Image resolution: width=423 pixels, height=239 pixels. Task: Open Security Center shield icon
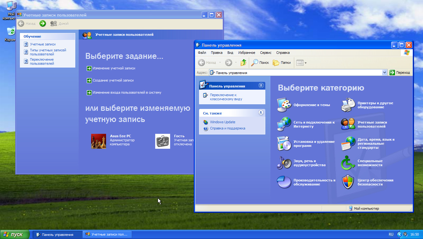click(348, 182)
